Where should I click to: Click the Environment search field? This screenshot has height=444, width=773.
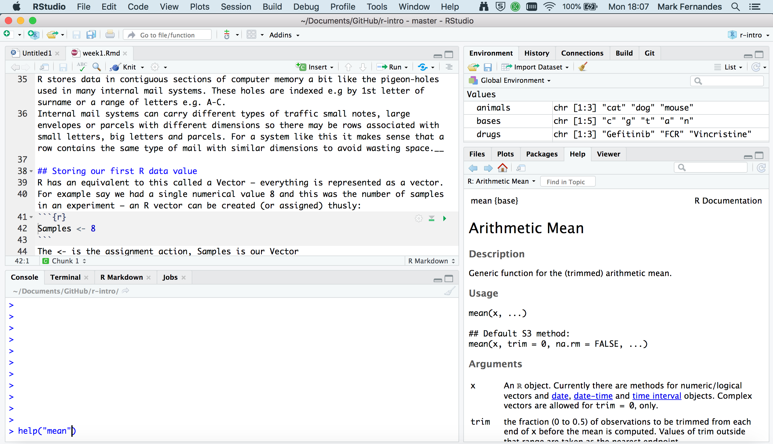coord(727,81)
